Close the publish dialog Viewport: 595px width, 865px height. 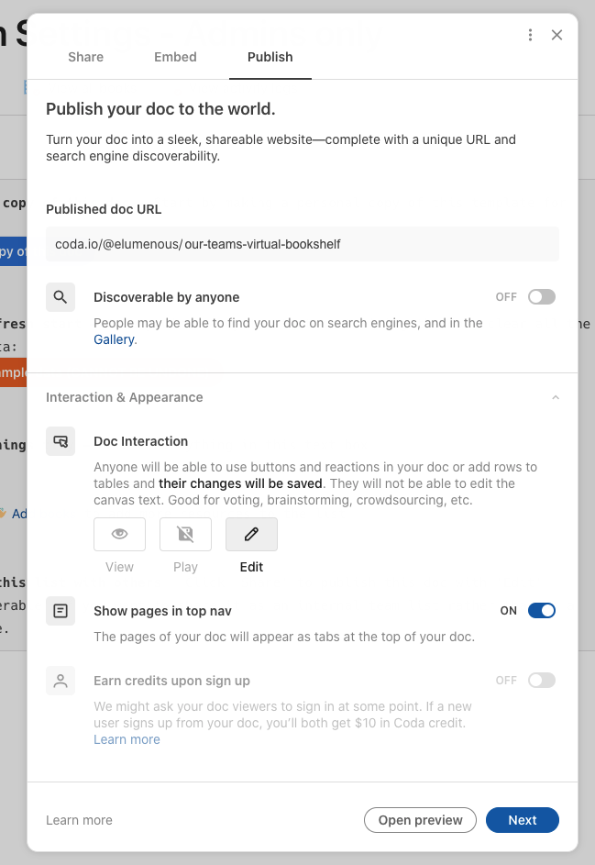(556, 35)
